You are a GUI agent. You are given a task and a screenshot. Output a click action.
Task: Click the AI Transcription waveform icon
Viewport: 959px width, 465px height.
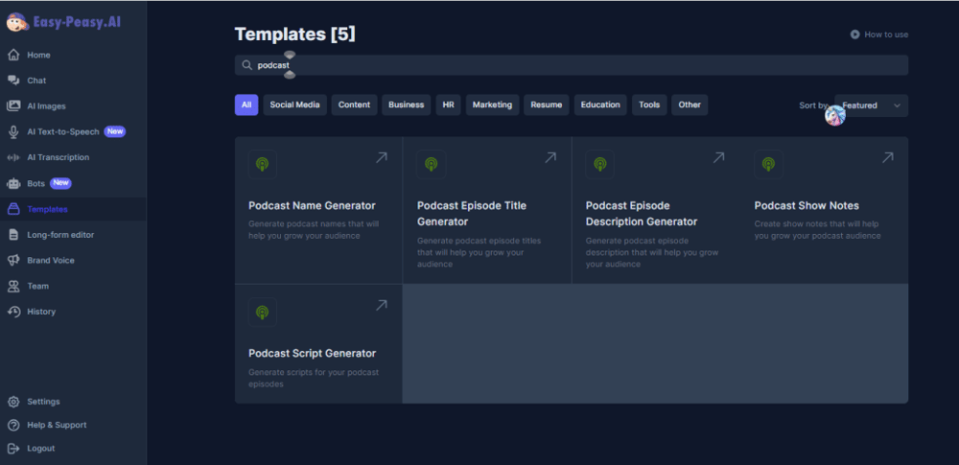pyautogui.click(x=13, y=157)
